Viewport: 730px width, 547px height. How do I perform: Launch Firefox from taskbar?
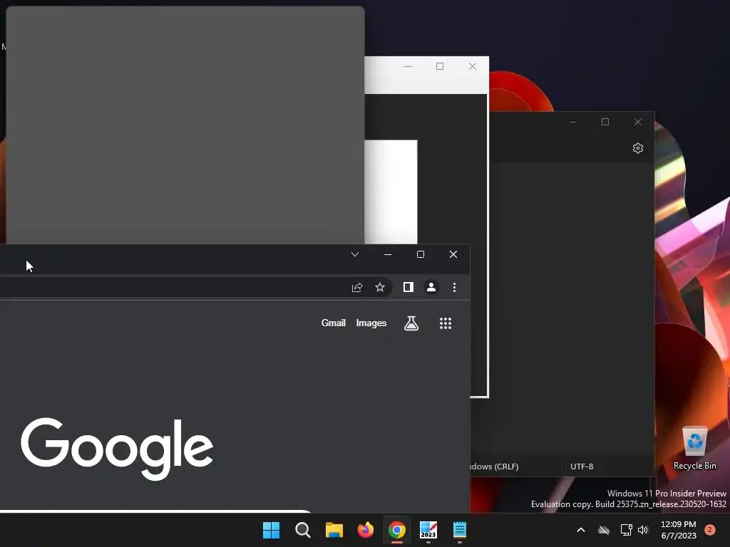point(366,530)
